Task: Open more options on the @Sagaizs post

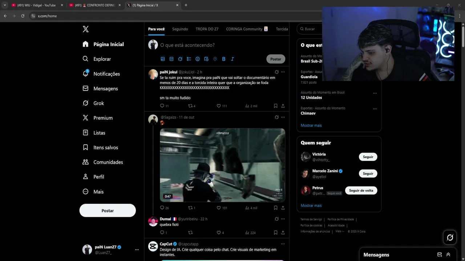Action: [283, 117]
